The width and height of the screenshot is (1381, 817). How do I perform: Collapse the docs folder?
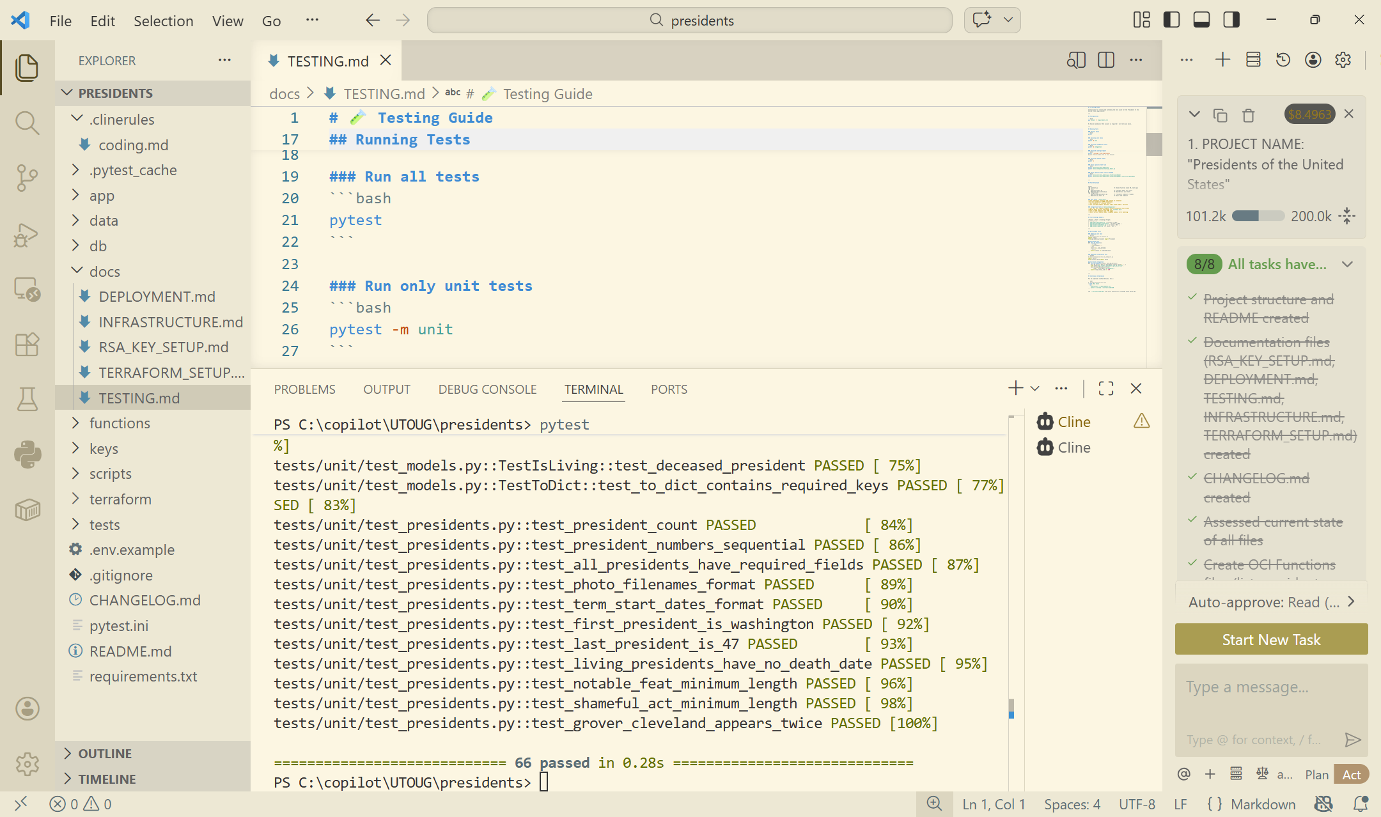104,272
